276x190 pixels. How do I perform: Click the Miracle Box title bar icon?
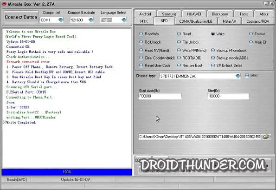coord(4,4)
